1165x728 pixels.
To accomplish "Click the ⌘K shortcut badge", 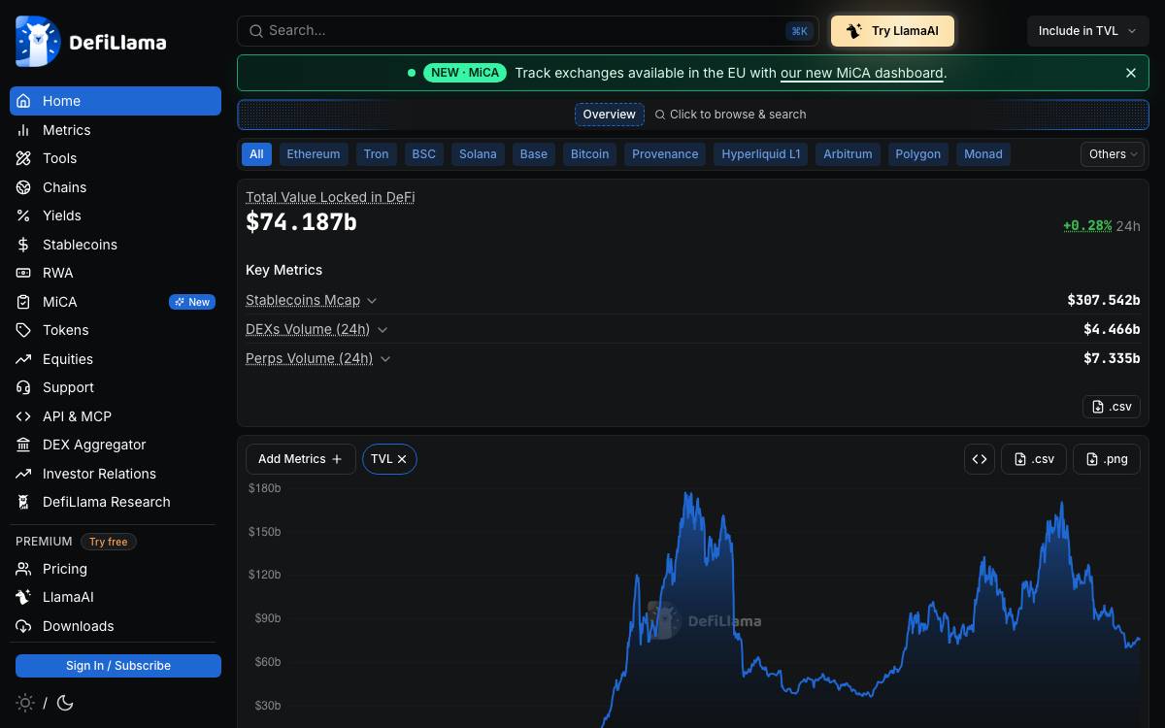I will coord(800,31).
